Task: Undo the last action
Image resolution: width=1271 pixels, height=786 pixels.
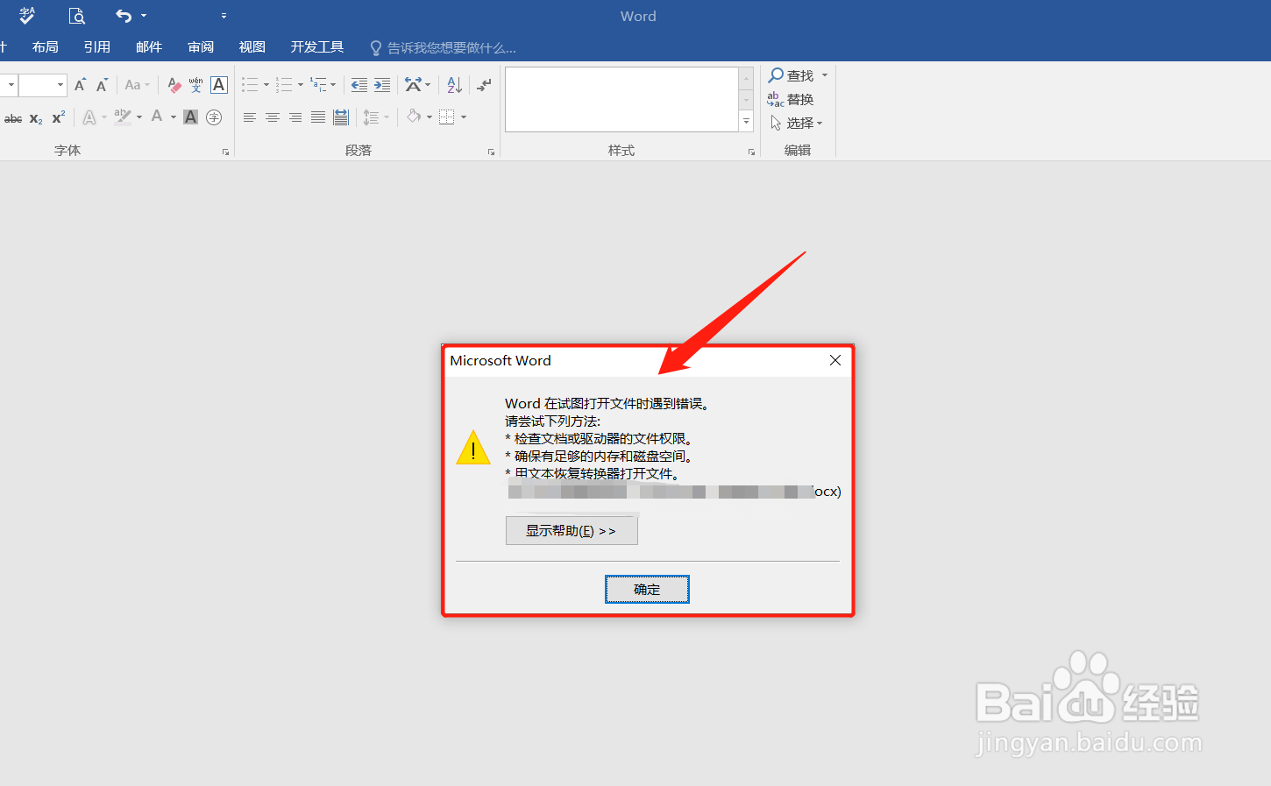Action: [124, 16]
